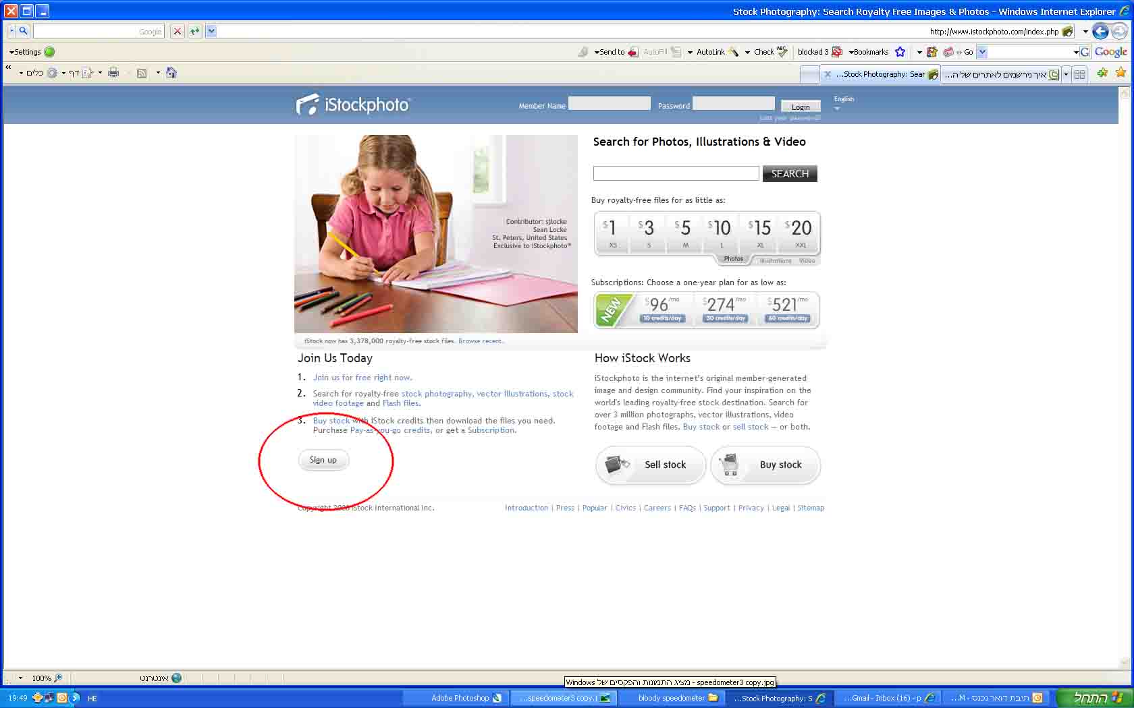Click the AutoFill form icon
Viewport: 1134px width, 708px height.
(676, 52)
